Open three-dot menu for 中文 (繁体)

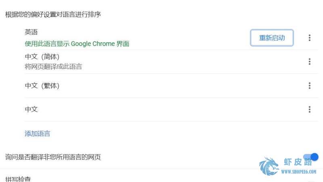(x=309, y=86)
